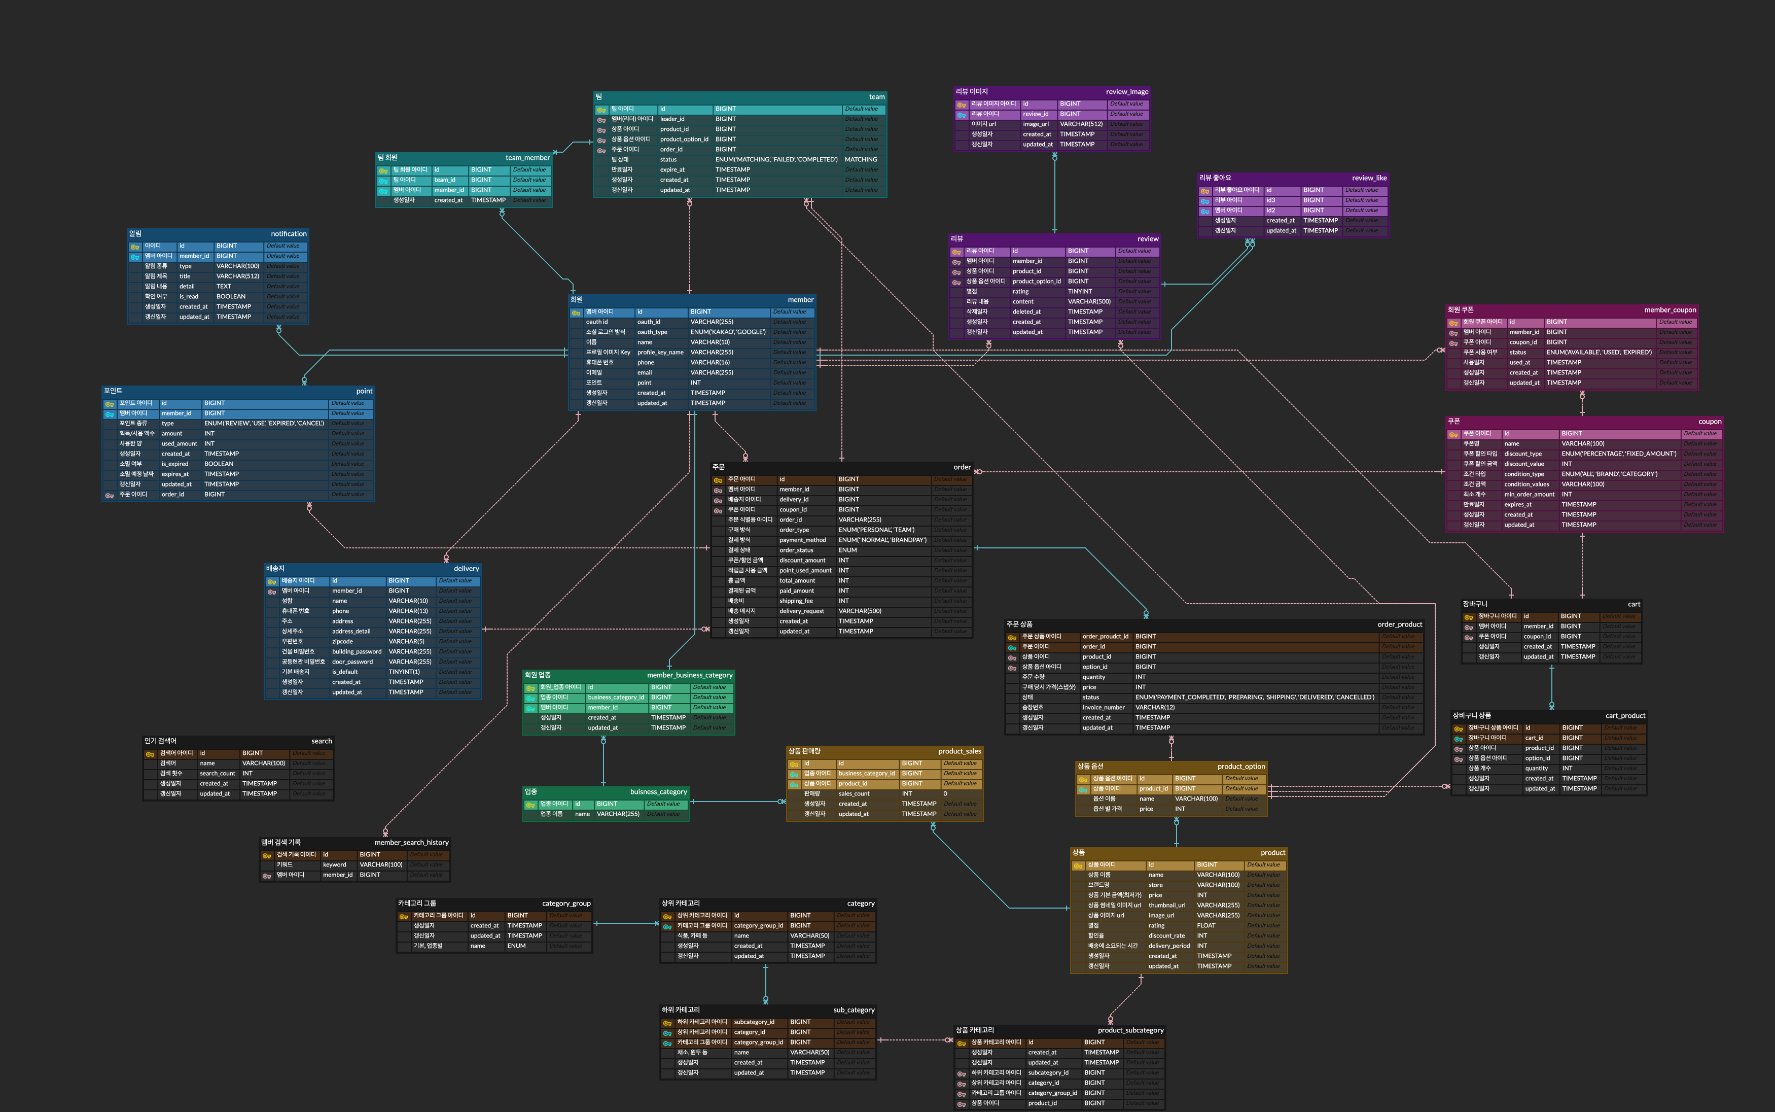This screenshot has width=1775, height=1112.
Task: Click the MATCHING default value in team status row
Action: [862, 160]
